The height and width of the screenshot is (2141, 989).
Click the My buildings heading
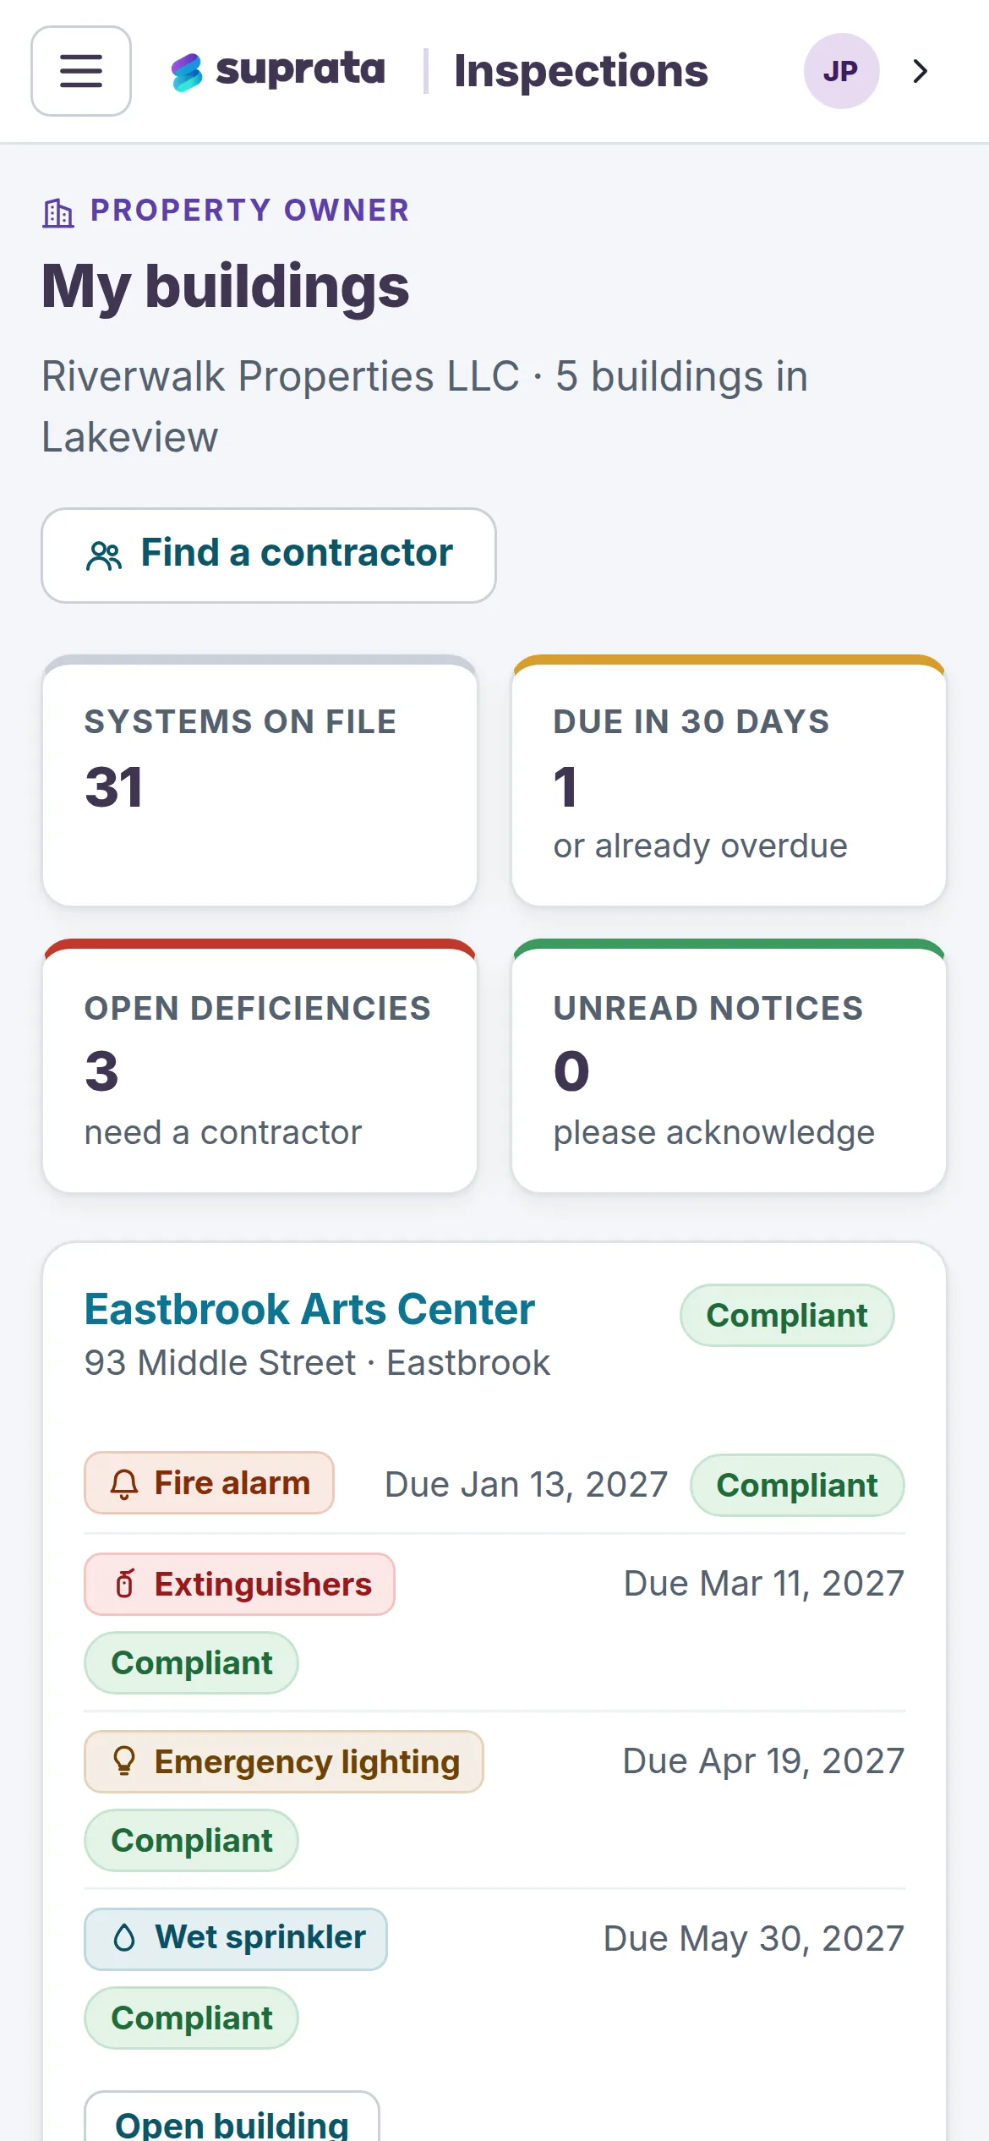point(226,287)
